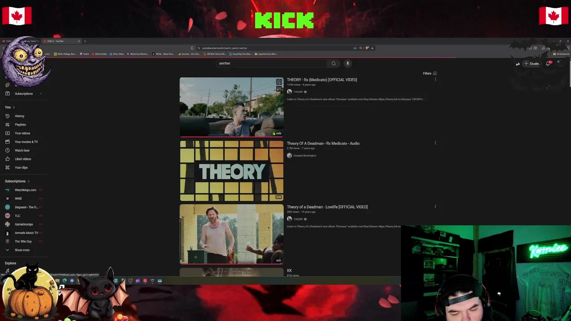Expand the You section chevron
The height and width of the screenshot is (321, 571).
(14, 107)
